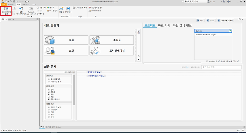Screen dimensions: 246x133
Task: Open 응용프로그램 옵션 (Application Options)
Action: coord(6,11)
